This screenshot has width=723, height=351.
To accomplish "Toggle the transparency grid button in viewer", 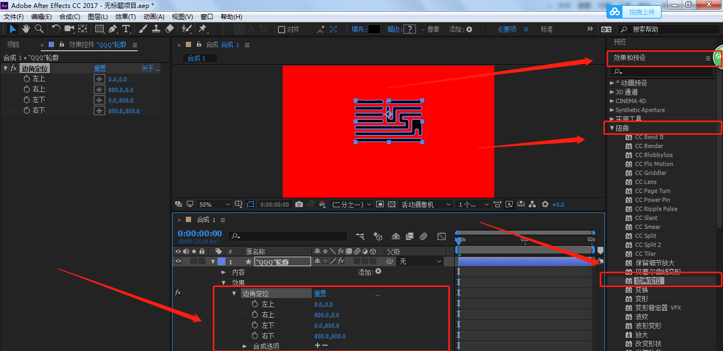I will [x=392, y=205].
